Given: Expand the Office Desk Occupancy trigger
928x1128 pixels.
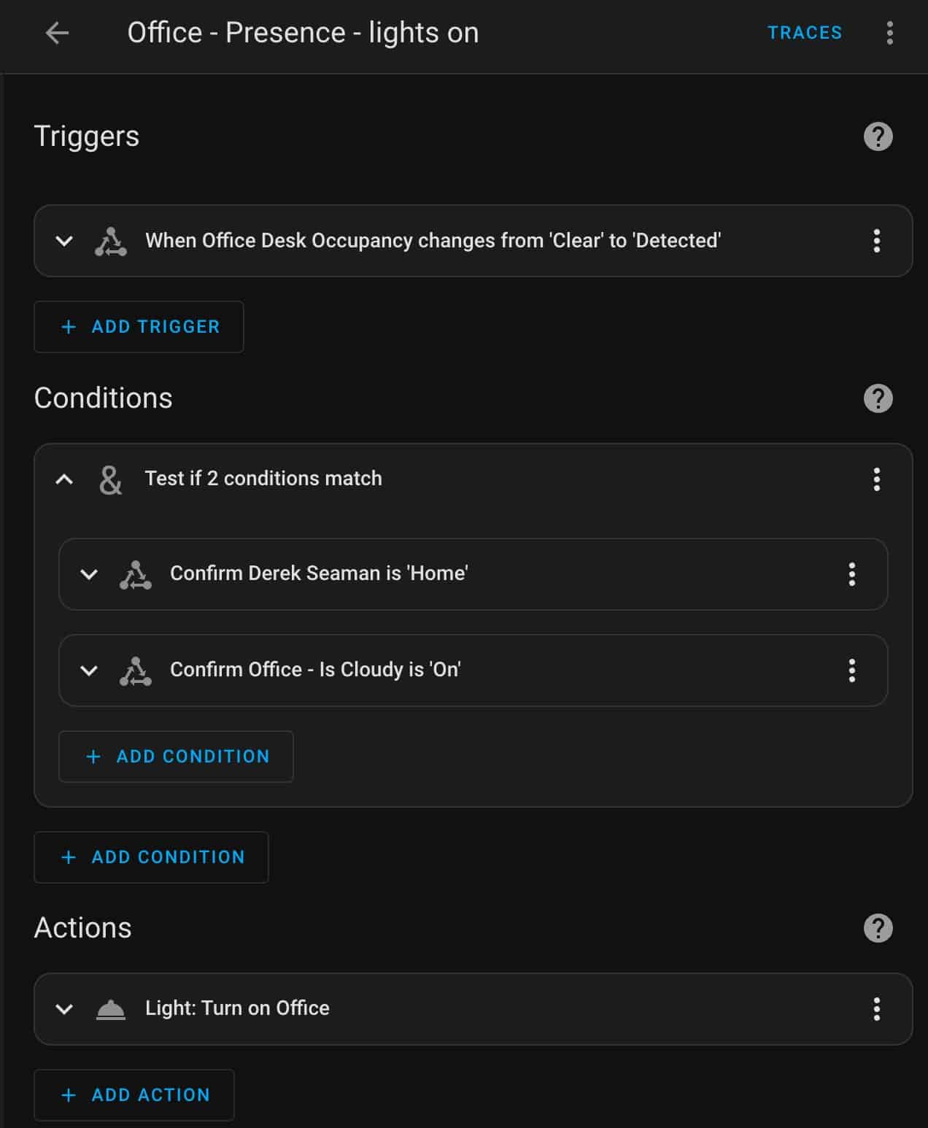Looking at the screenshot, I should (x=64, y=241).
